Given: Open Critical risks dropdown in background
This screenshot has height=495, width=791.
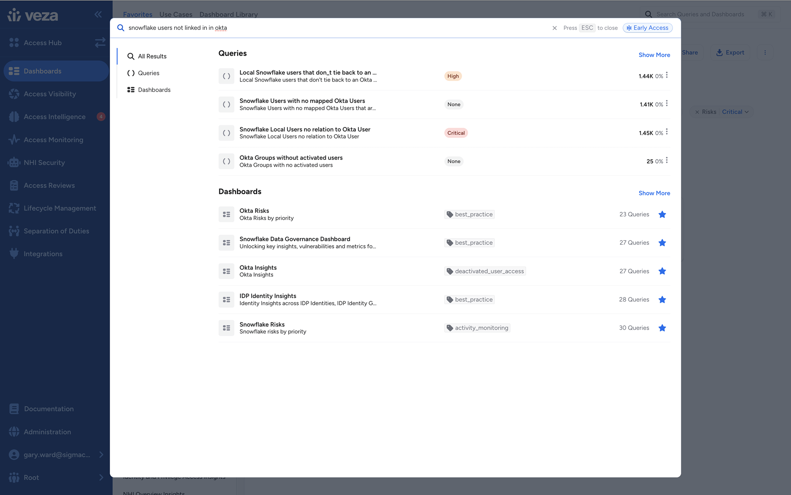Looking at the screenshot, I should [735, 112].
